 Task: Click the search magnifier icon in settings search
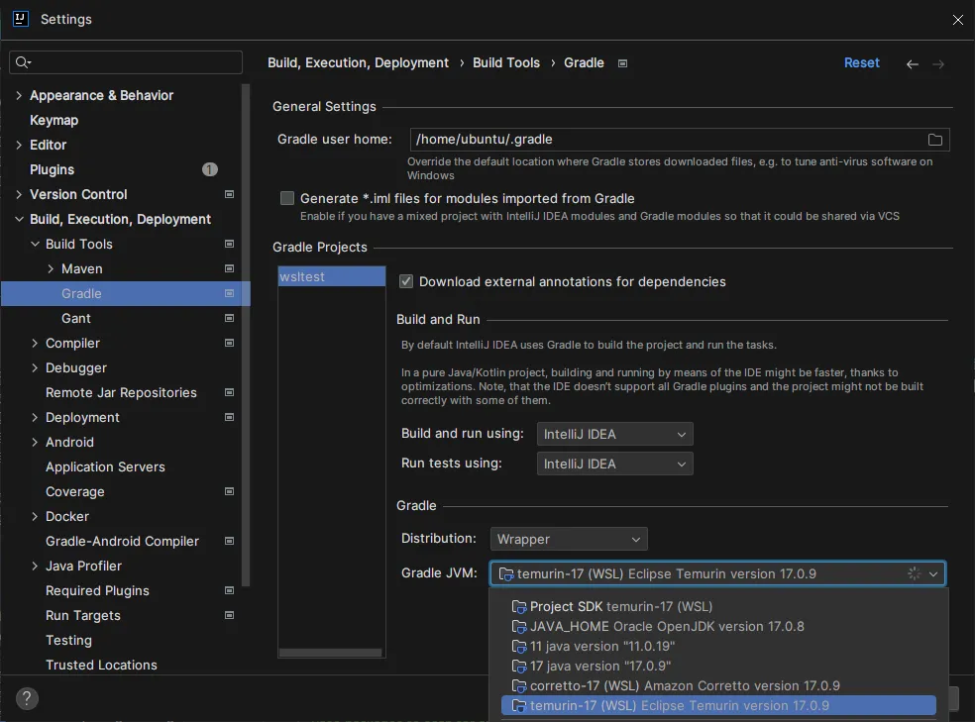click(x=23, y=62)
